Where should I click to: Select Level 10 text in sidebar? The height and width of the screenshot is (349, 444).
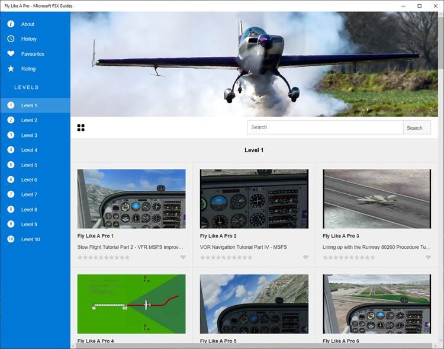31,239
